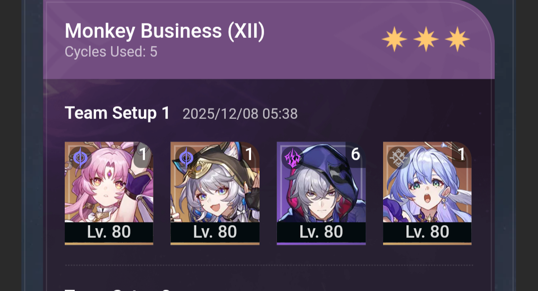Click Quantum element icon on pink-haired character
538x291 pixels.
tap(80, 158)
